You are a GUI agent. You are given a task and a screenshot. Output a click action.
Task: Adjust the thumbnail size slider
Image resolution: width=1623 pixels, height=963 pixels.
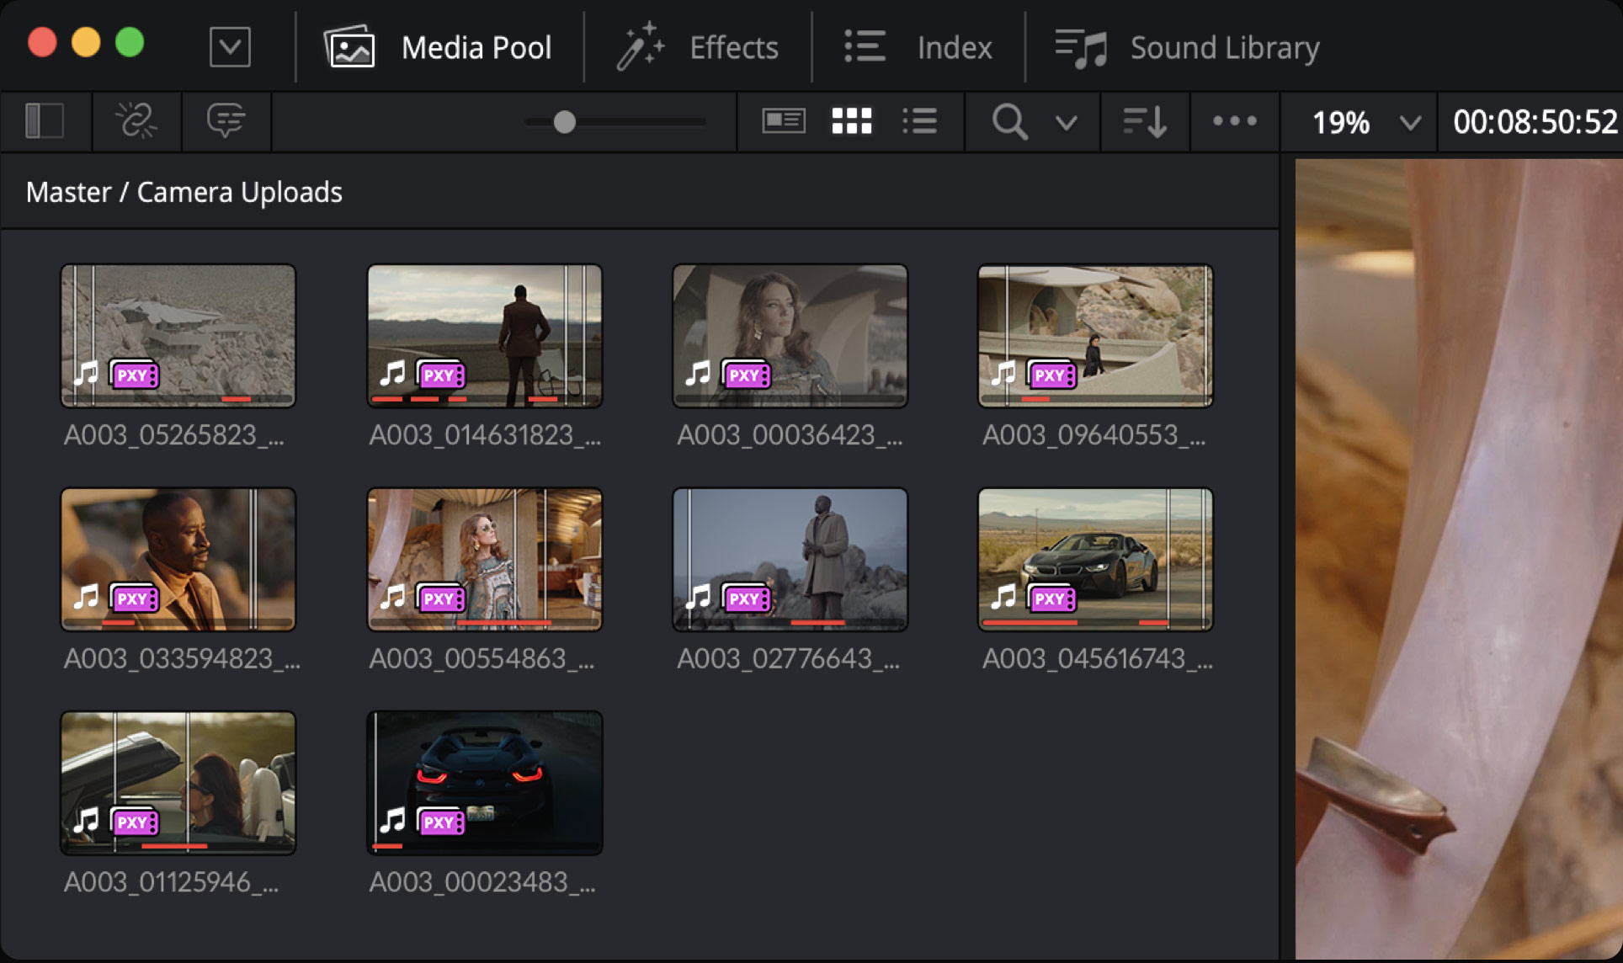click(x=562, y=122)
